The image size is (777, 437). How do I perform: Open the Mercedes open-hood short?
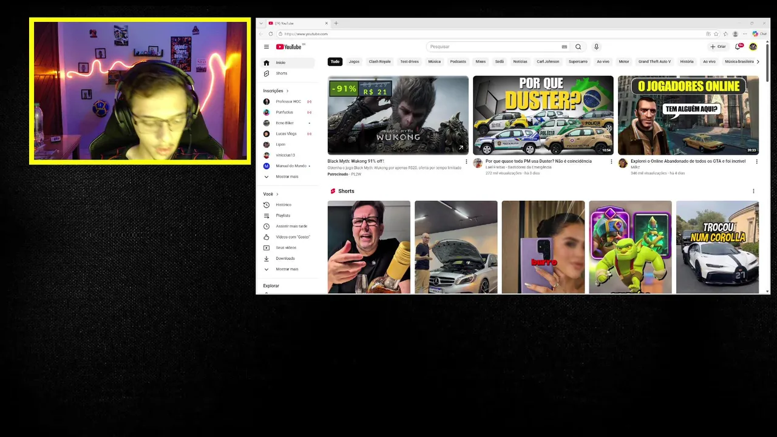click(456, 247)
